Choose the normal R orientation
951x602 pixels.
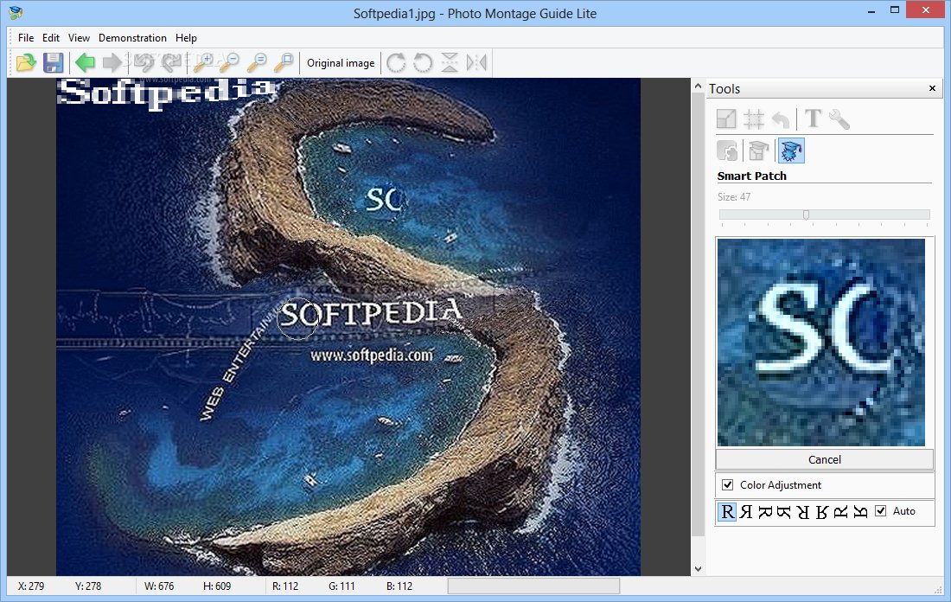[x=727, y=511]
